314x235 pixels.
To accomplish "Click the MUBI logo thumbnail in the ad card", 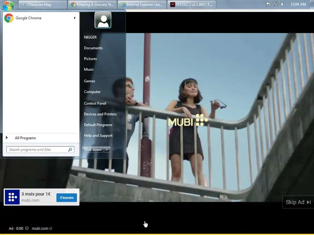I will (12, 197).
